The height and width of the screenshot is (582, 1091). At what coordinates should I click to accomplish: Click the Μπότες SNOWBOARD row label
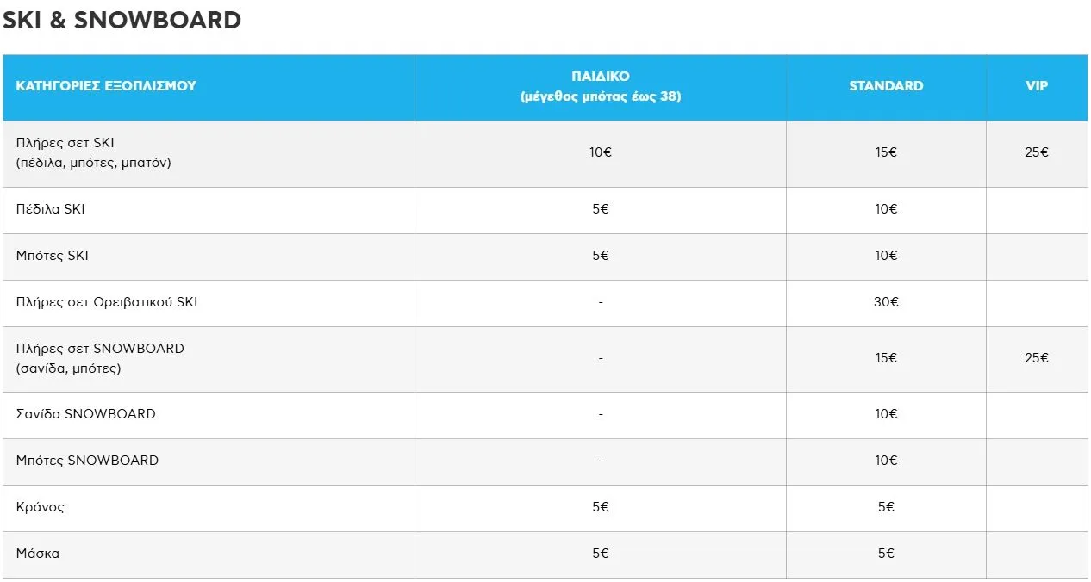point(88,461)
